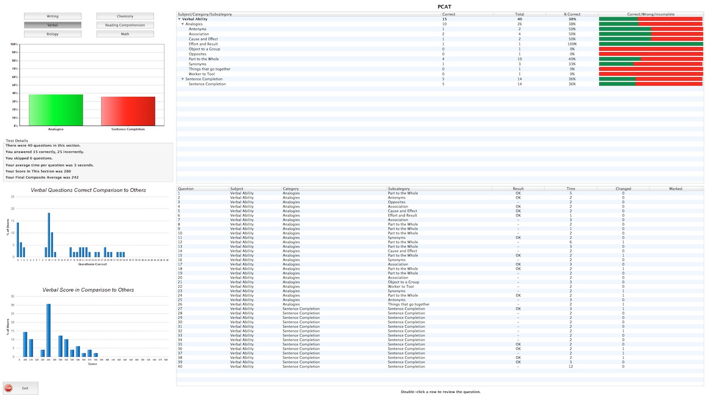
Task: Click the Marked column header
Action: [x=675, y=189]
